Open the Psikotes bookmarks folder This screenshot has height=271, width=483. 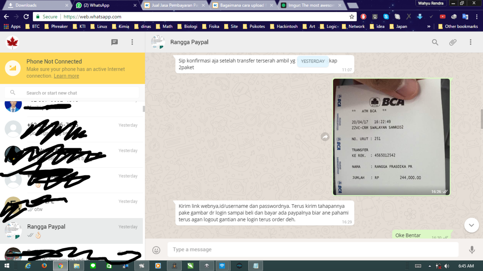tap(254, 26)
